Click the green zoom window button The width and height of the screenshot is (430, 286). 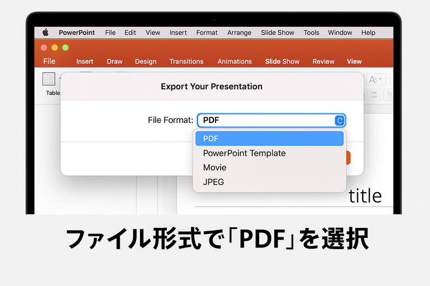(66, 47)
